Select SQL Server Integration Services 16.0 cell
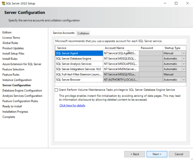 79,69
